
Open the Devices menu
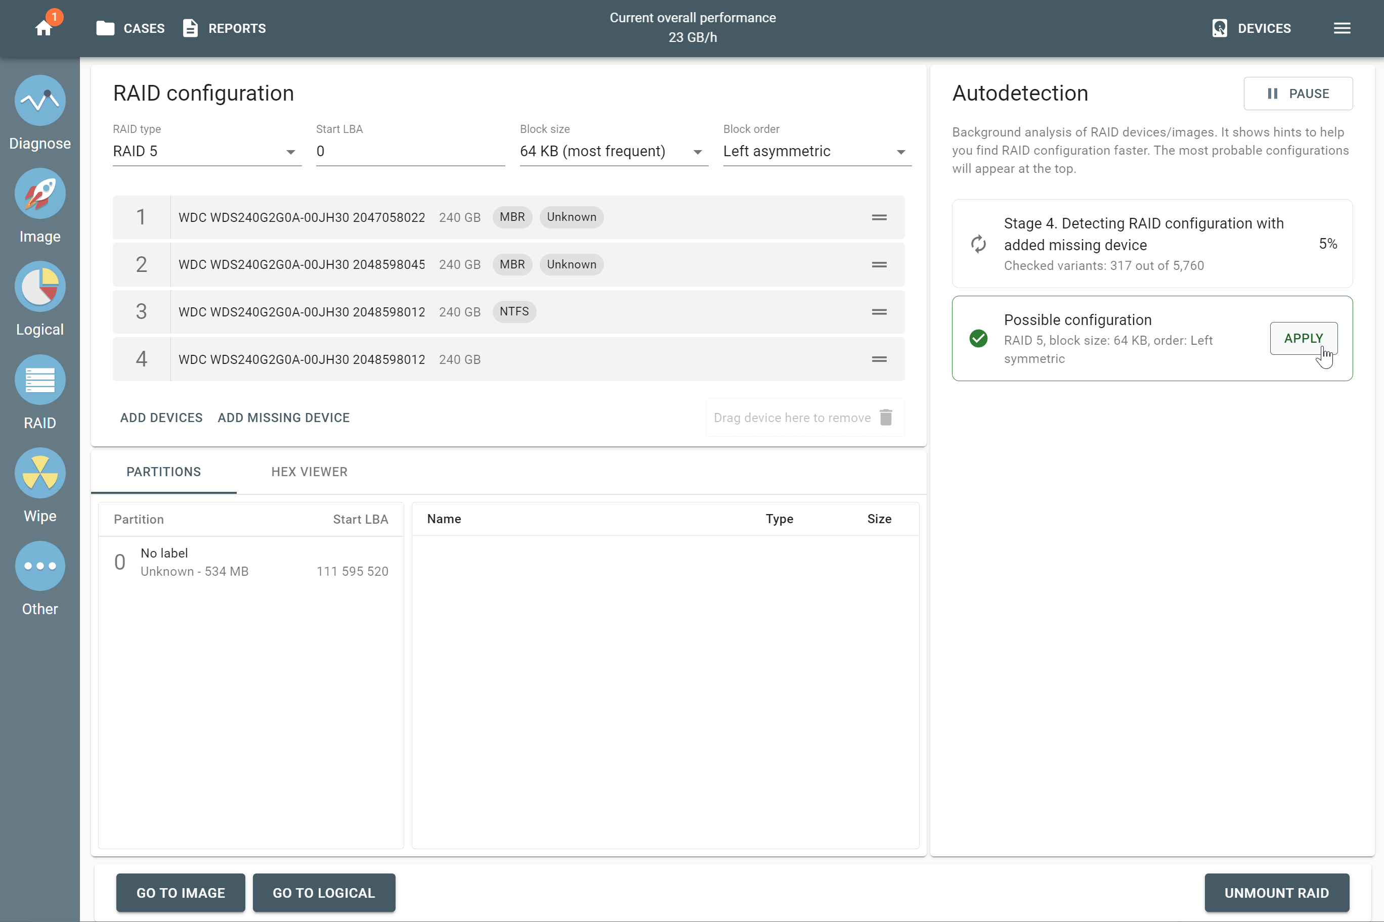point(1251,28)
